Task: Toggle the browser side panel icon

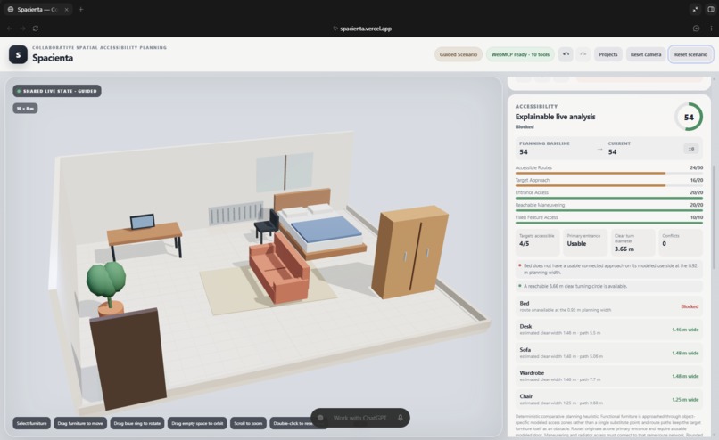Action: tap(711, 9)
